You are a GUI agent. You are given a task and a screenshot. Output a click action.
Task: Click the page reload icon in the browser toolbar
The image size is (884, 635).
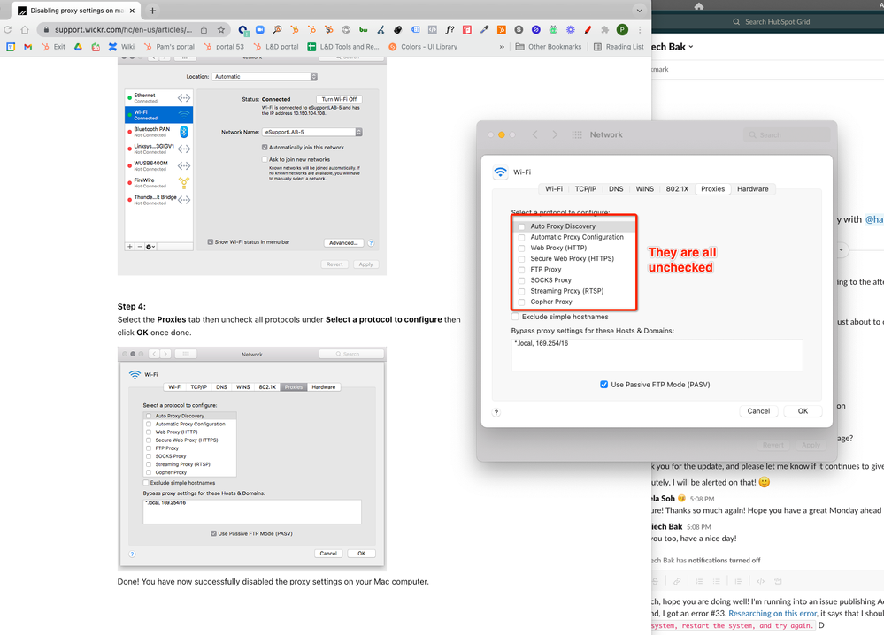pos(7,29)
